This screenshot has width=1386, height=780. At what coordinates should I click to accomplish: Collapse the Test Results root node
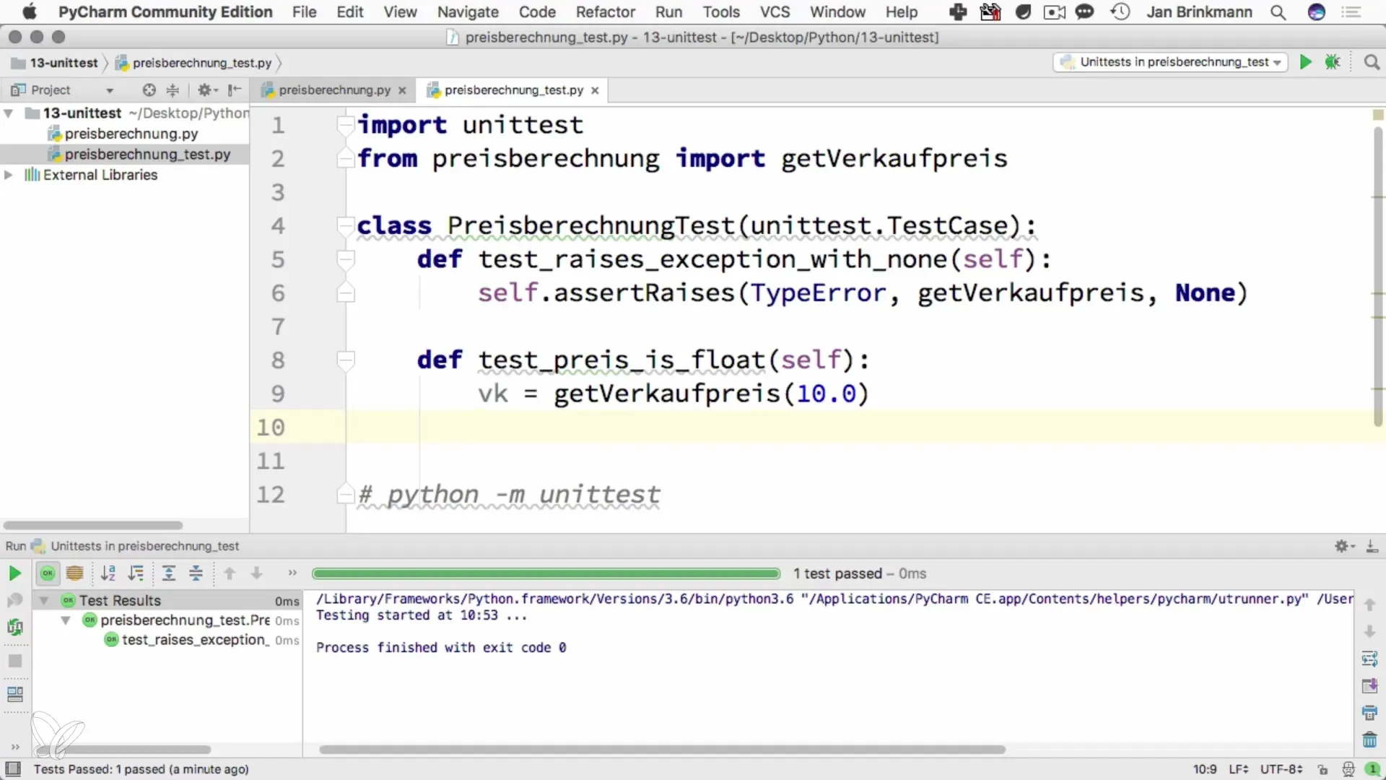[x=44, y=601]
